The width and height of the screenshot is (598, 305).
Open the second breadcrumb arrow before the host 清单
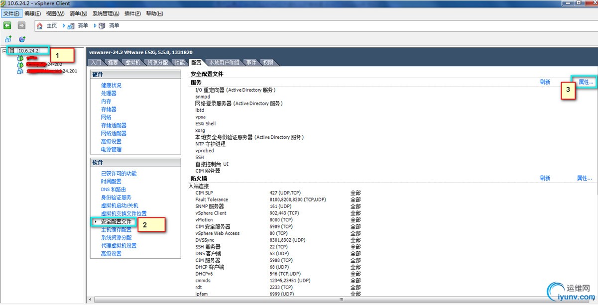(x=95, y=25)
